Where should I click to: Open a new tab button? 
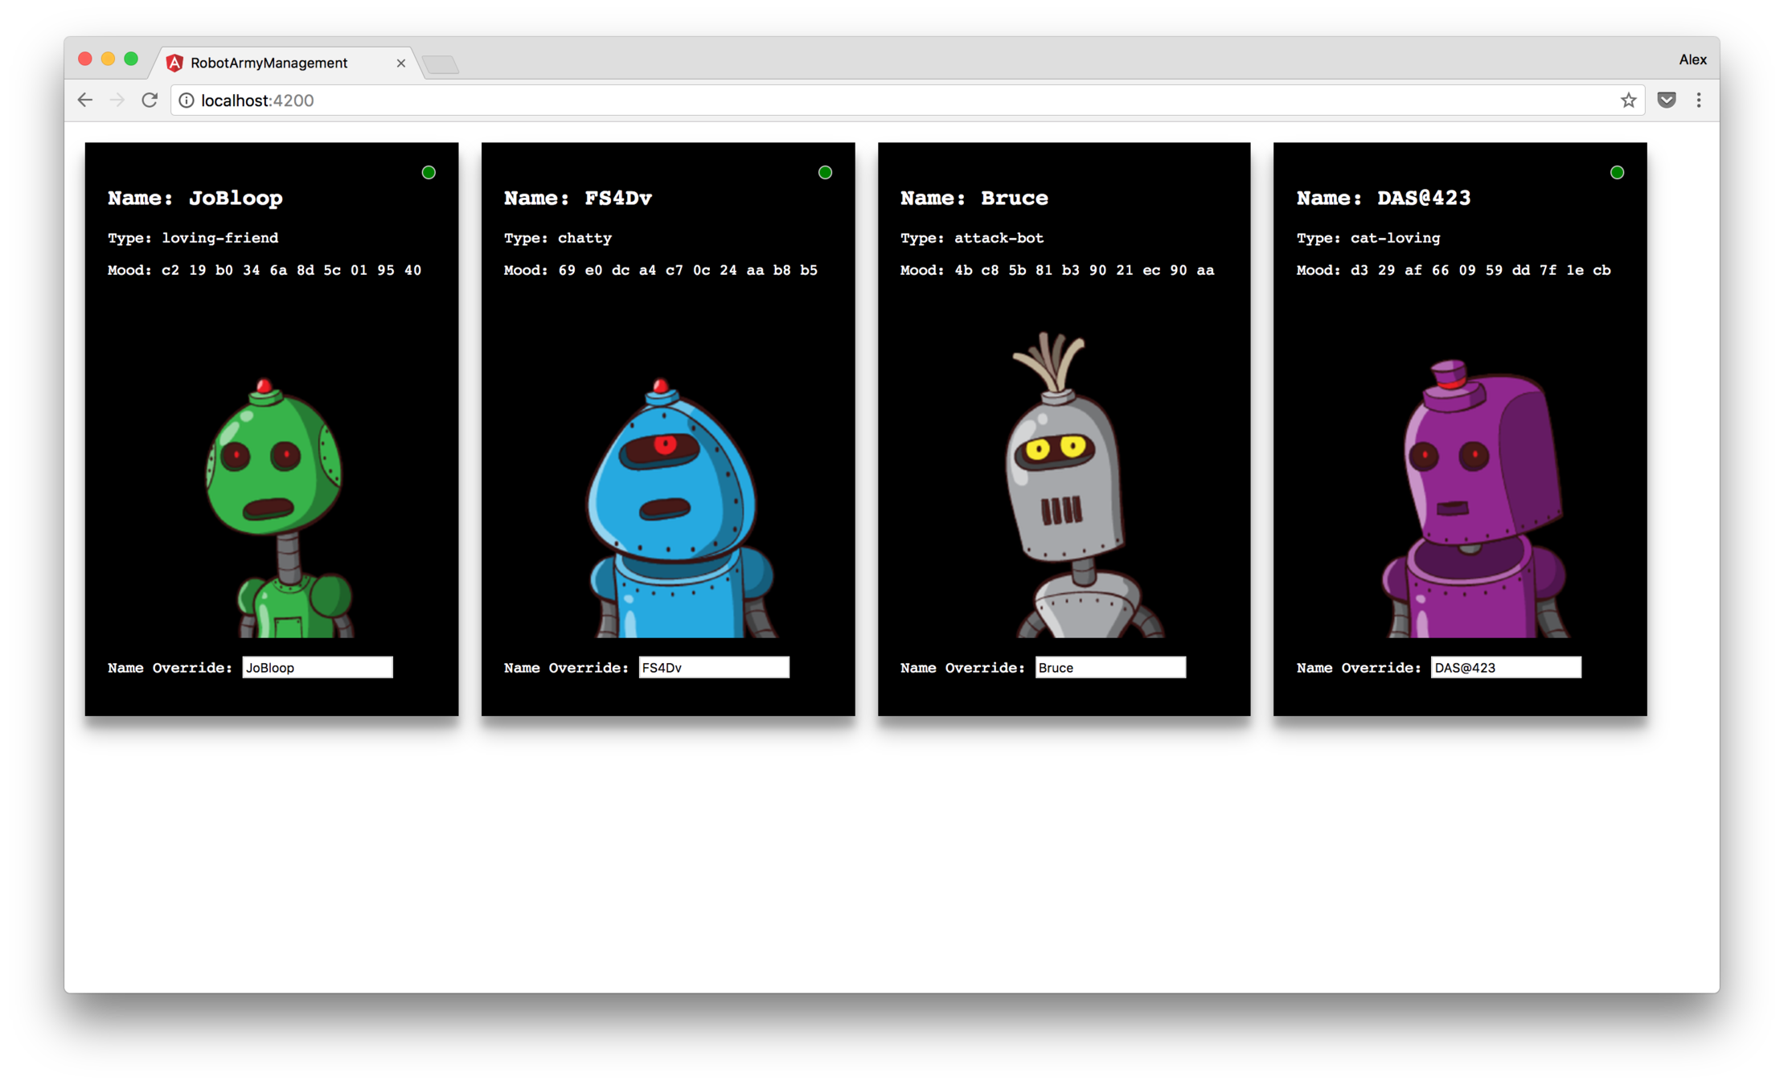point(441,63)
